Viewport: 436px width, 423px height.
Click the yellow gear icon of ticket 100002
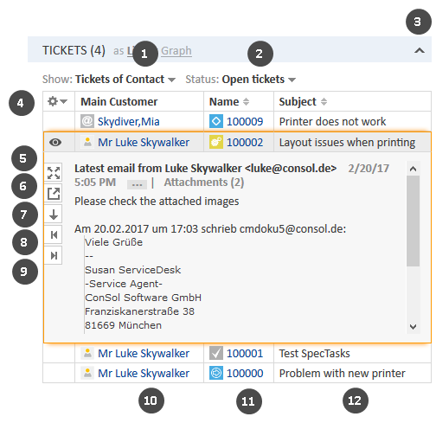(216, 142)
